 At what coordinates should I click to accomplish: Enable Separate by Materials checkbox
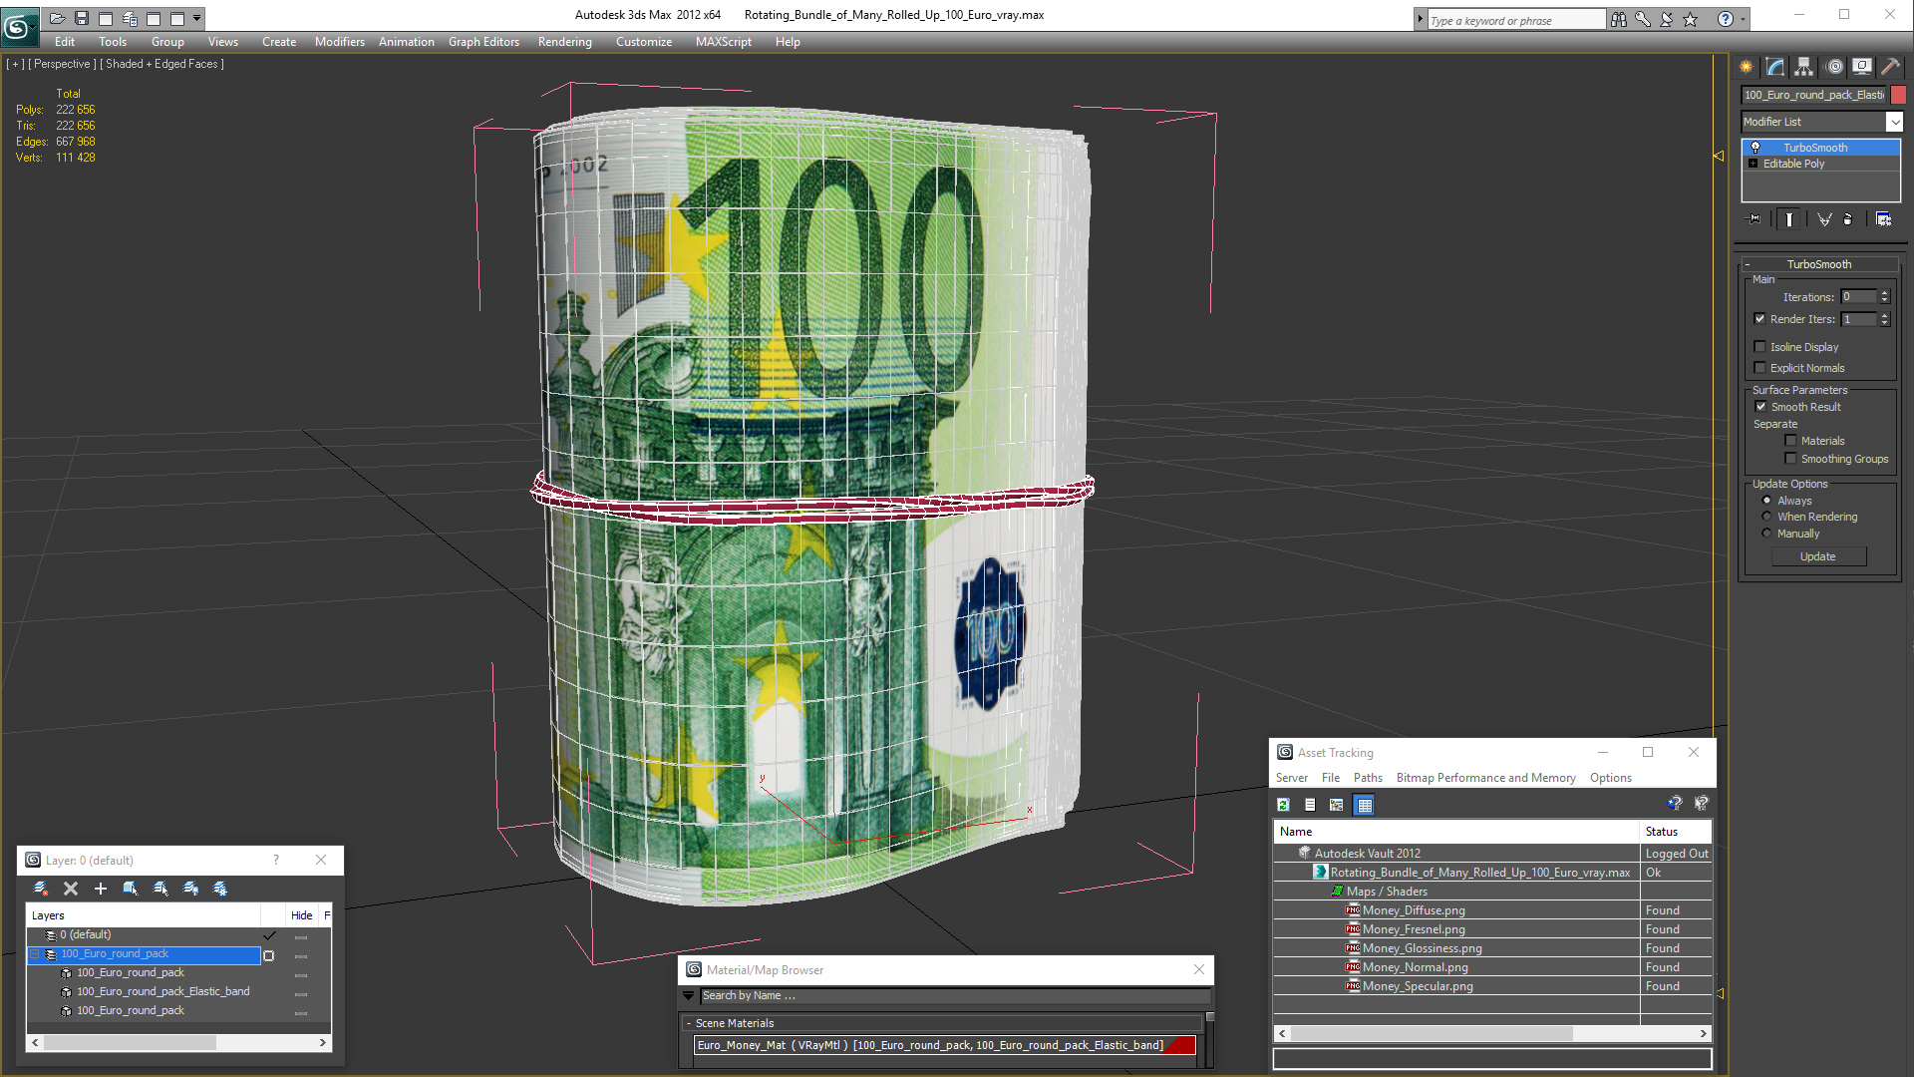point(1790,441)
